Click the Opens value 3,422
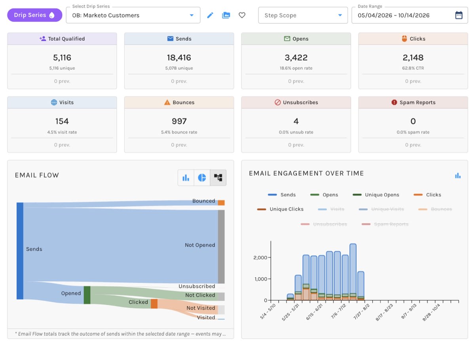 coord(296,58)
